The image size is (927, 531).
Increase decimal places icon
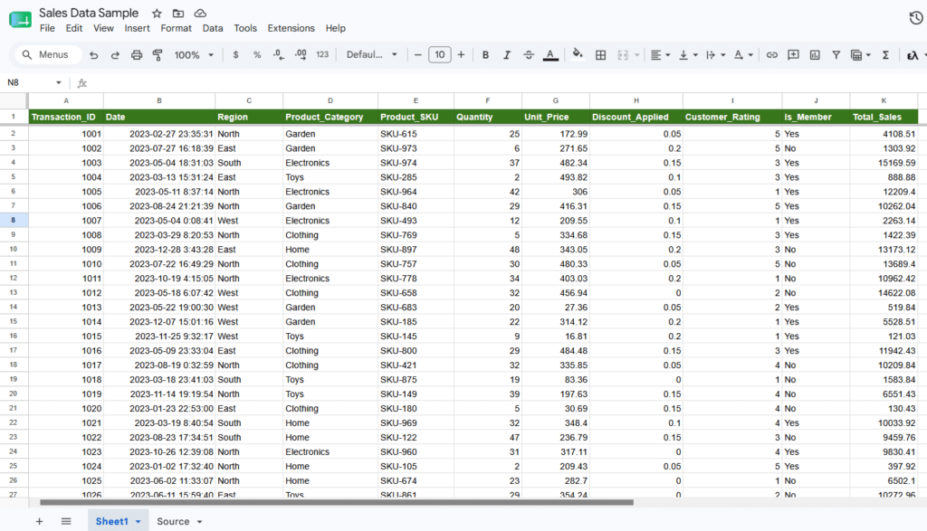point(301,55)
